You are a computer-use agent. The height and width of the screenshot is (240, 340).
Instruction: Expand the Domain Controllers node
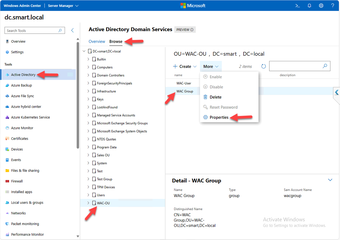pyautogui.click(x=88, y=75)
